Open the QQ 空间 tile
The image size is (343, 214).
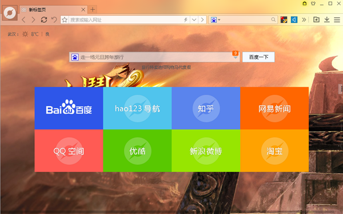[x=69, y=151]
